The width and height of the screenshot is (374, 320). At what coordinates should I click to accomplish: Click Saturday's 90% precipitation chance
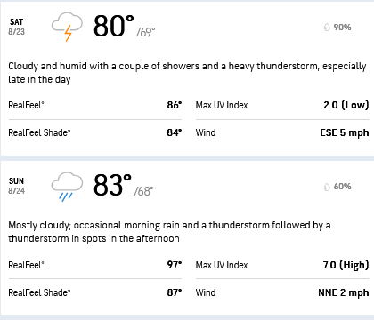(x=342, y=28)
